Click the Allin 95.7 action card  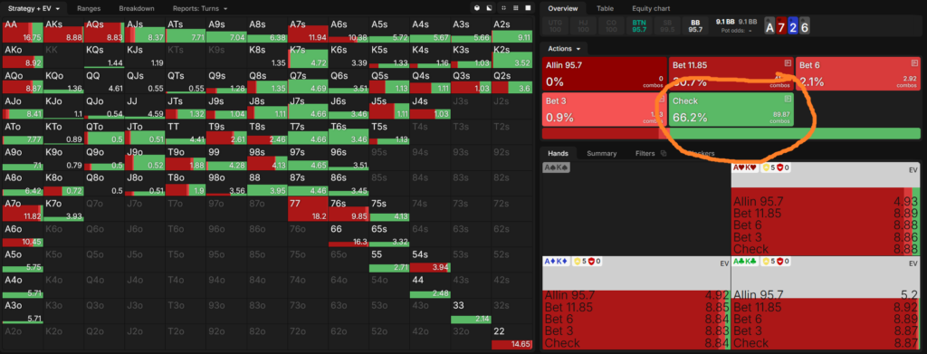(604, 74)
